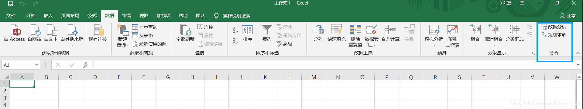The height and width of the screenshot is (109, 583).
Task: Sort descending Z to A
Action: (235, 41)
